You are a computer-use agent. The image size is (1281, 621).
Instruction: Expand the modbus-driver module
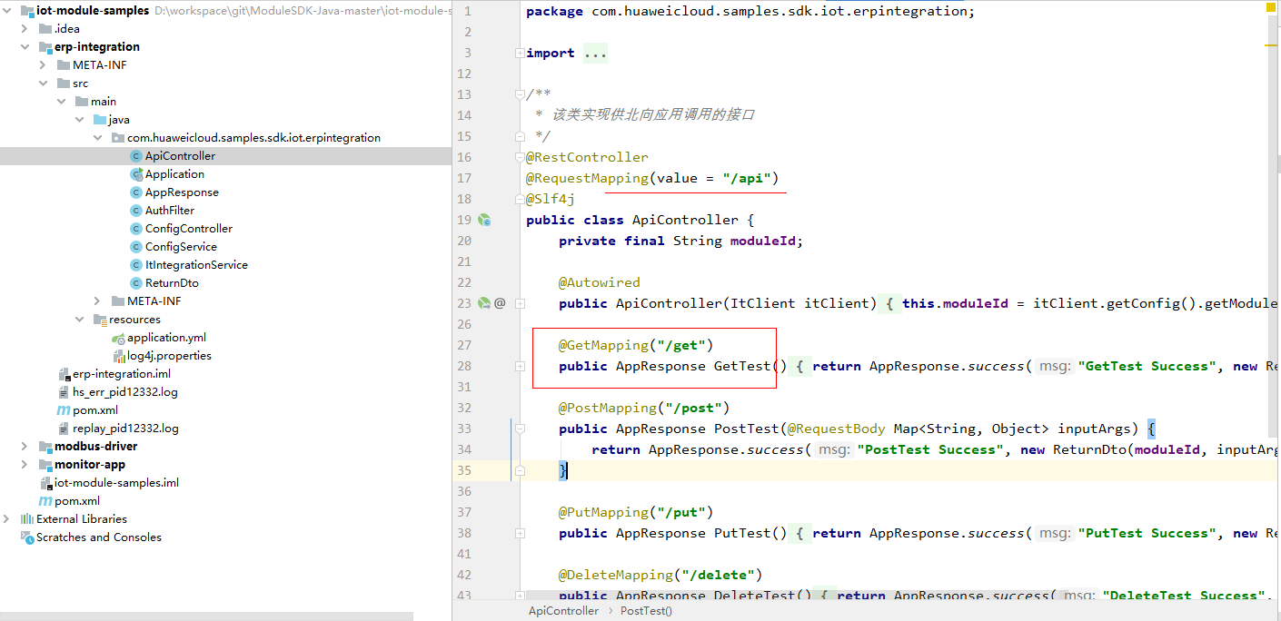(x=25, y=447)
